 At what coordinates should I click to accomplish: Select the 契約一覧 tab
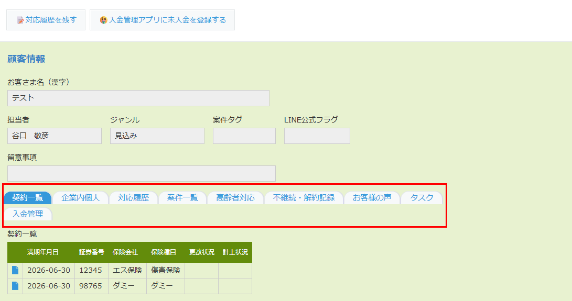(28, 198)
